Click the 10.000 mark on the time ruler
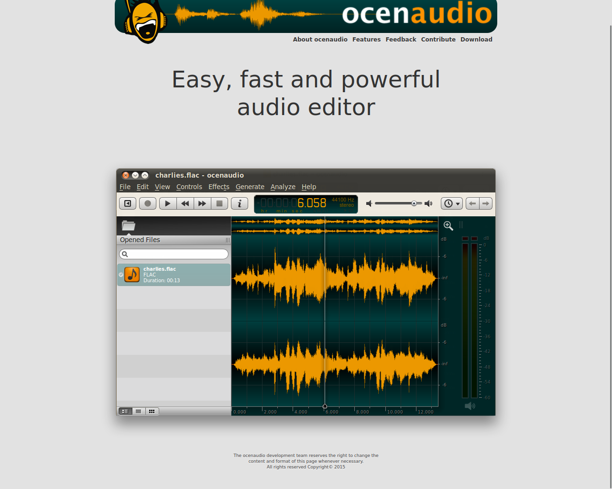612x489 pixels. 395,412
